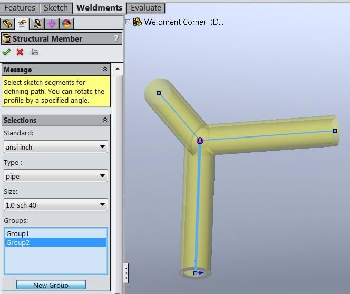Image resolution: width=350 pixels, height=294 pixels.
Task: Open the Type dropdown showing pipe
Action: (55, 176)
